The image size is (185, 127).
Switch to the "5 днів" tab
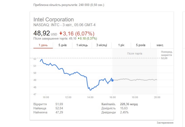63,45
